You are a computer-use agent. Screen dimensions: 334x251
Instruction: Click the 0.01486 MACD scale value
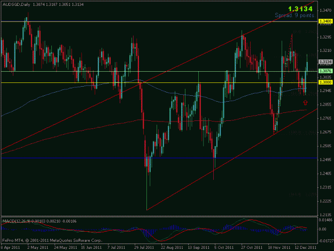[326, 220]
